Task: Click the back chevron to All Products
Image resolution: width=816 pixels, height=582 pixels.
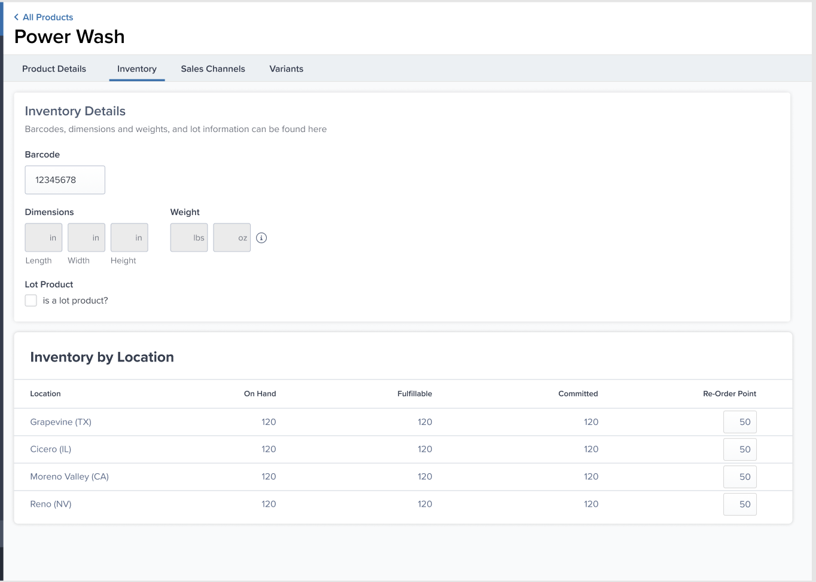Action: pos(16,17)
